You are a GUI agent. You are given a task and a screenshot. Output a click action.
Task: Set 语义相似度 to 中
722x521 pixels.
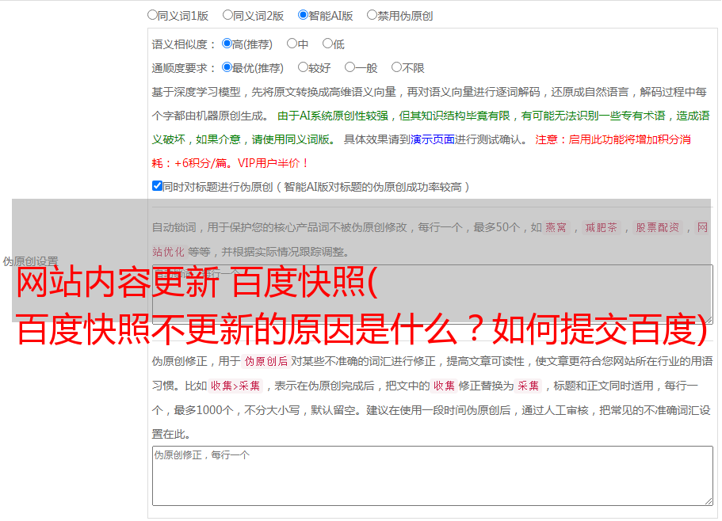[x=292, y=44]
